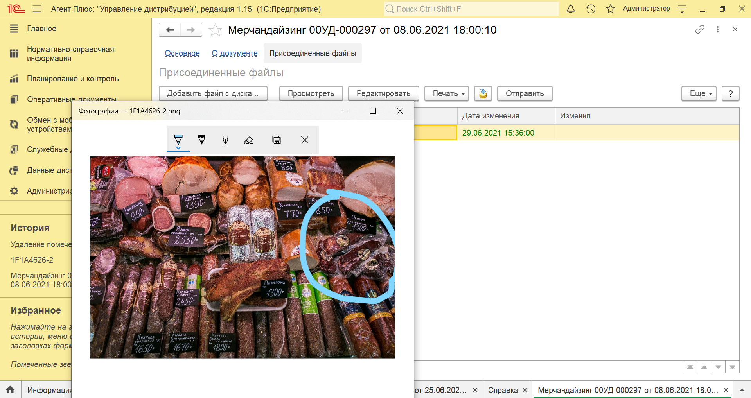751x398 pixels.
Task: Sort by Дата изменения column header
Action: (x=506, y=116)
